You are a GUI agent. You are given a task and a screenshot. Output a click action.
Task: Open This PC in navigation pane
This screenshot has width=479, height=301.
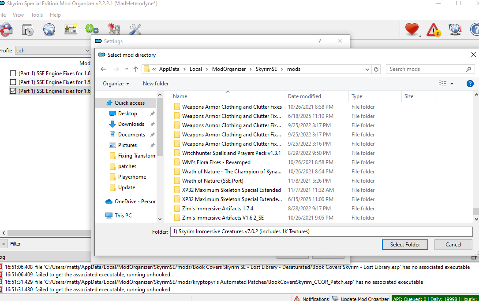click(119, 215)
